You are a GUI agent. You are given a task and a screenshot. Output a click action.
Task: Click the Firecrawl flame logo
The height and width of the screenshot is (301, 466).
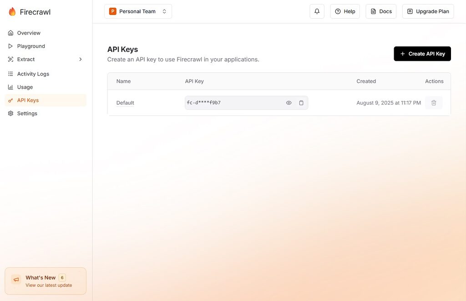click(12, 12)
